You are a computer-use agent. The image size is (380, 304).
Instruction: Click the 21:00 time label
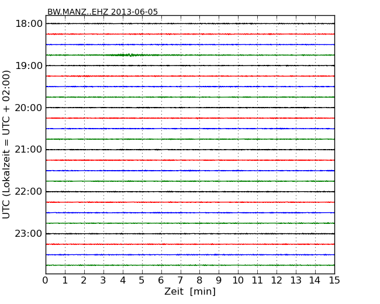point(29,150)
